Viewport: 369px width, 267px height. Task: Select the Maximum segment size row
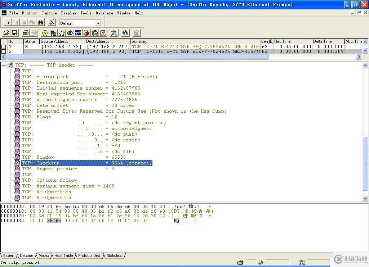[68, 186]
